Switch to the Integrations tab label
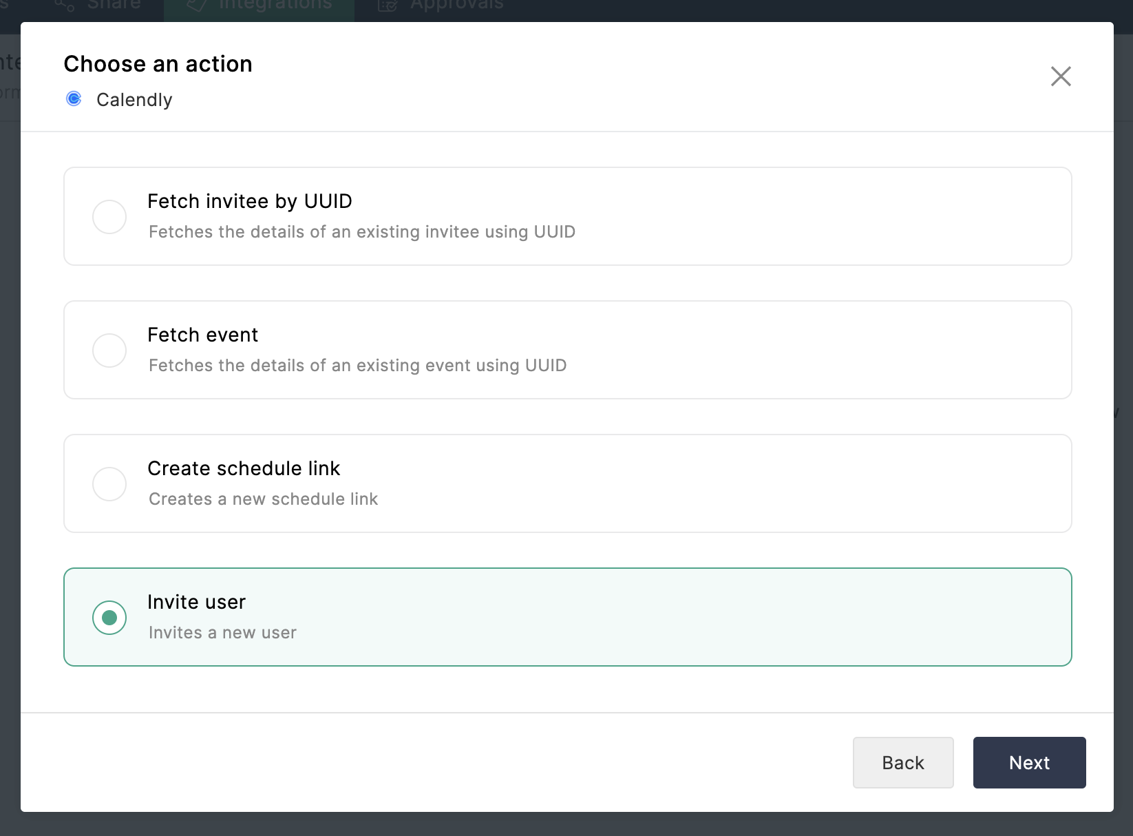 tap(275, 6)
